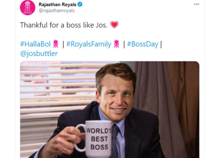The width and height of the screenshot is (211, 158).
Task: Open the @rajasthanroyals handle link
Action: click(57, 11)
